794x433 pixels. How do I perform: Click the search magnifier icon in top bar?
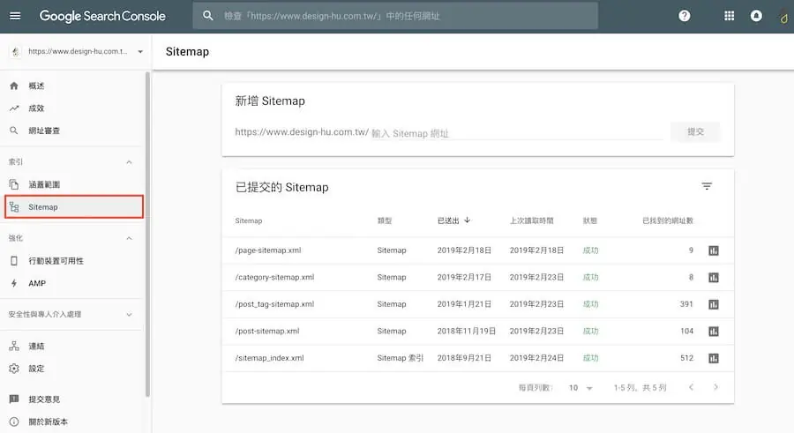tap(207, 16)
